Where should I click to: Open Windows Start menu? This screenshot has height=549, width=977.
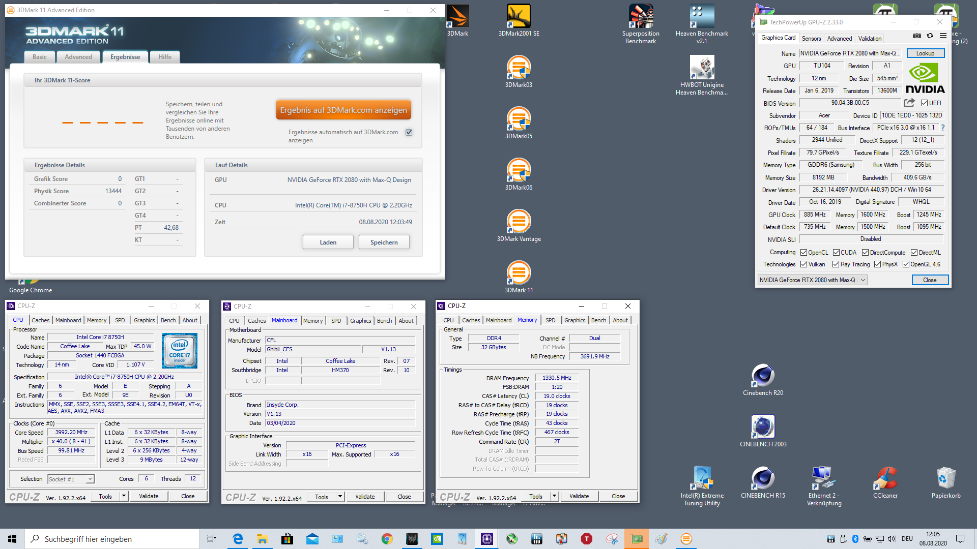point(12,539)
